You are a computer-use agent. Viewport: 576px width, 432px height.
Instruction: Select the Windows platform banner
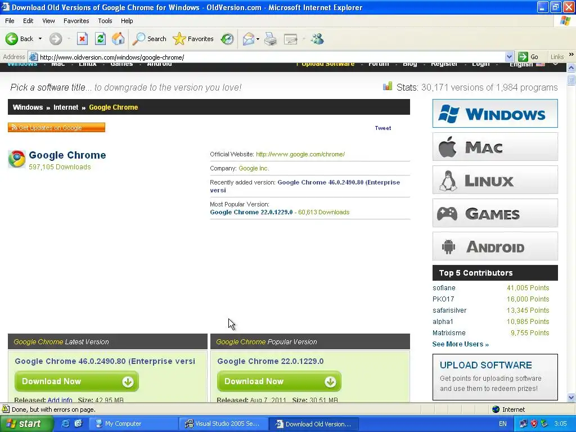(x=495, y=114)
